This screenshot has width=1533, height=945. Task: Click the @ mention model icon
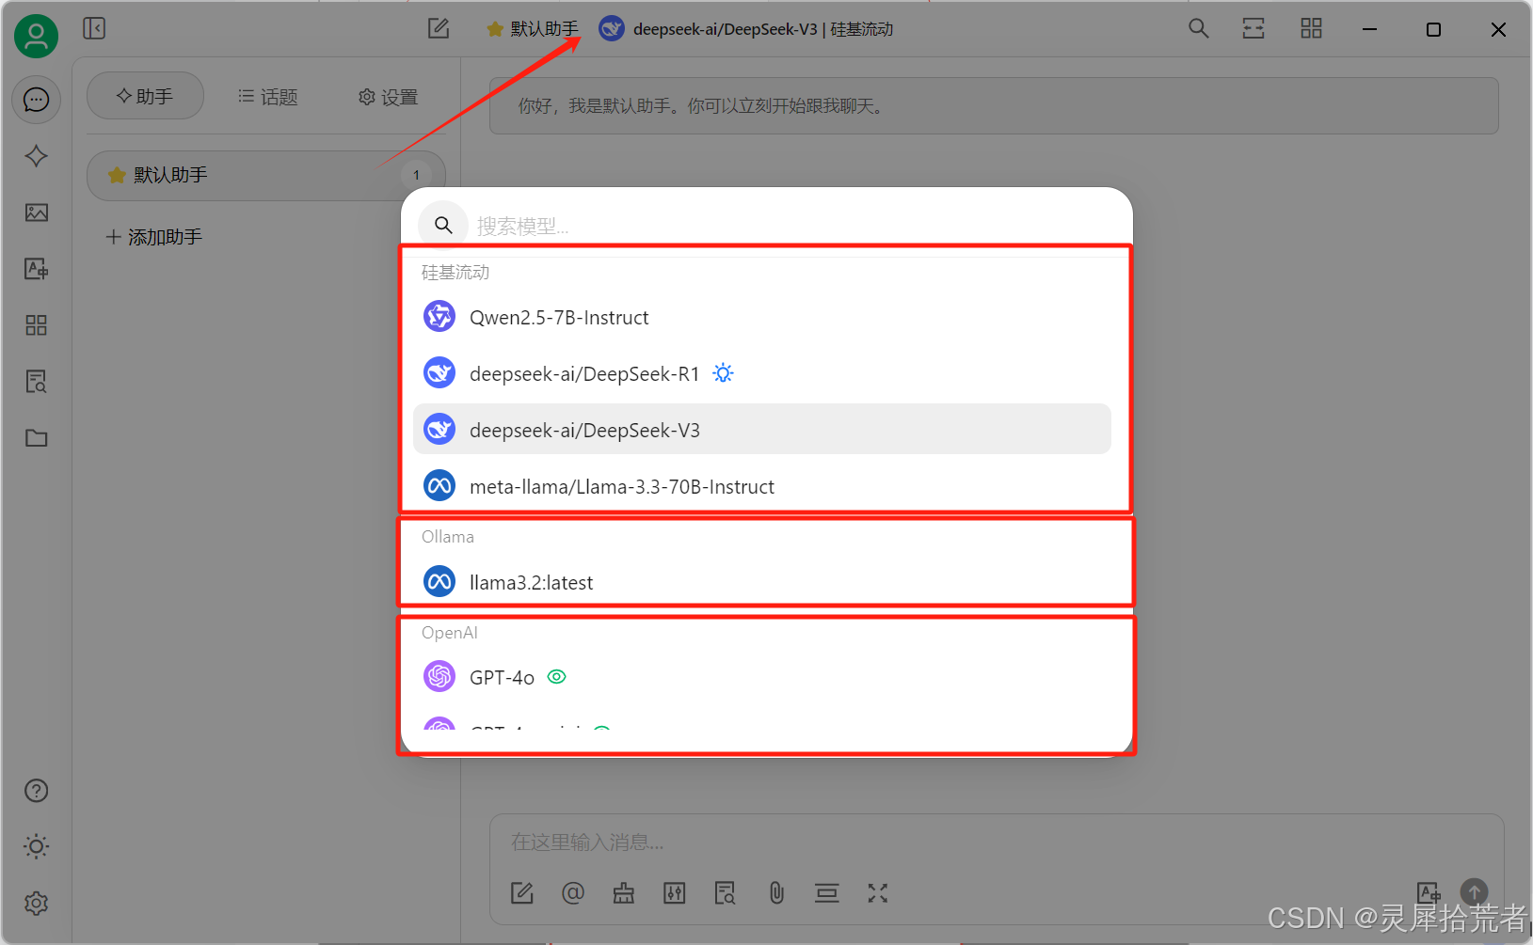(x=573, y=893)
